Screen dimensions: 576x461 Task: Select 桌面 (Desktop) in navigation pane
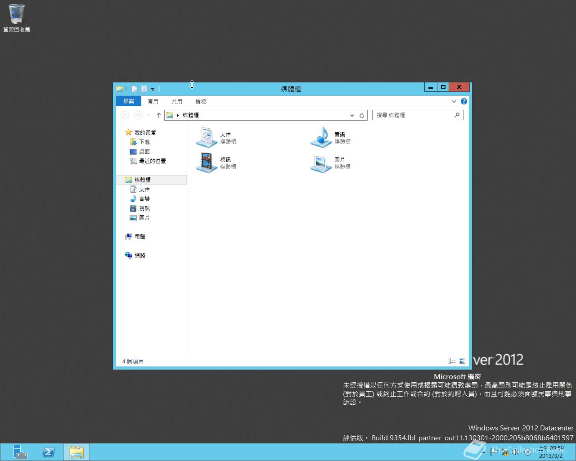(x=140, y=151)
